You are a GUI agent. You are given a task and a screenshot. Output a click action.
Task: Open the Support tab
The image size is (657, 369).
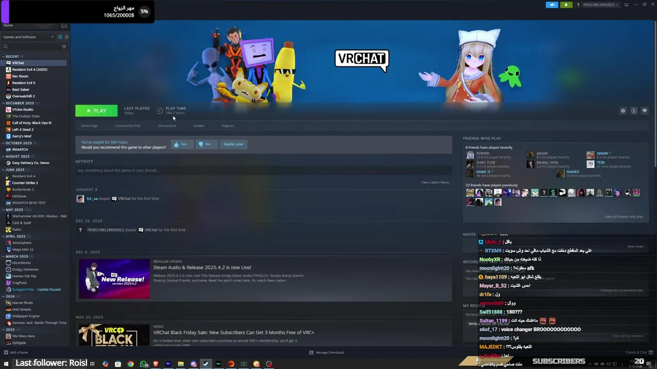click(227, 126)
